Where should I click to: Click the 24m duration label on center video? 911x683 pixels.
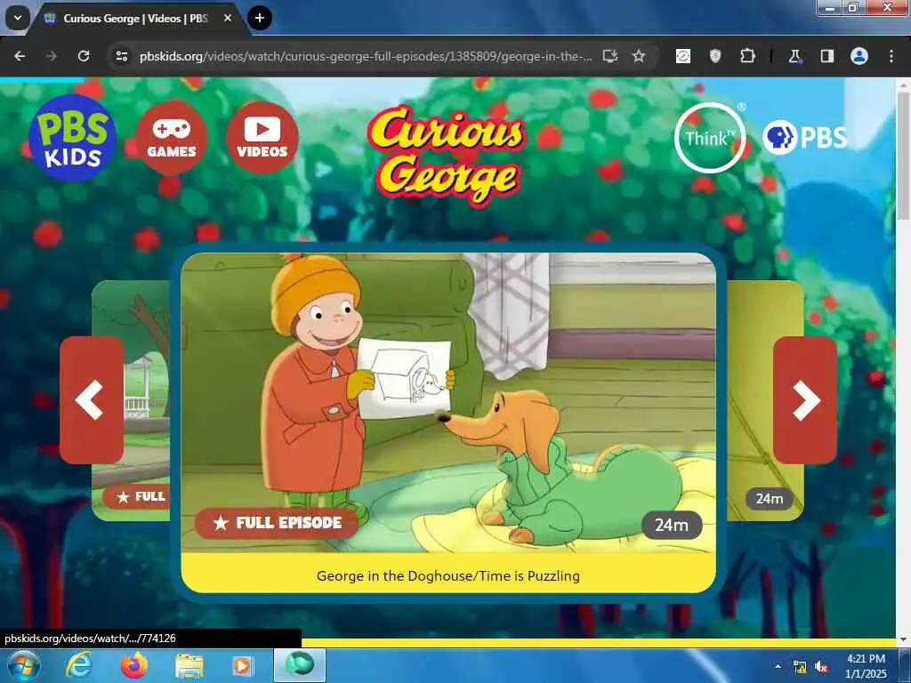click(x=672, y=525)
